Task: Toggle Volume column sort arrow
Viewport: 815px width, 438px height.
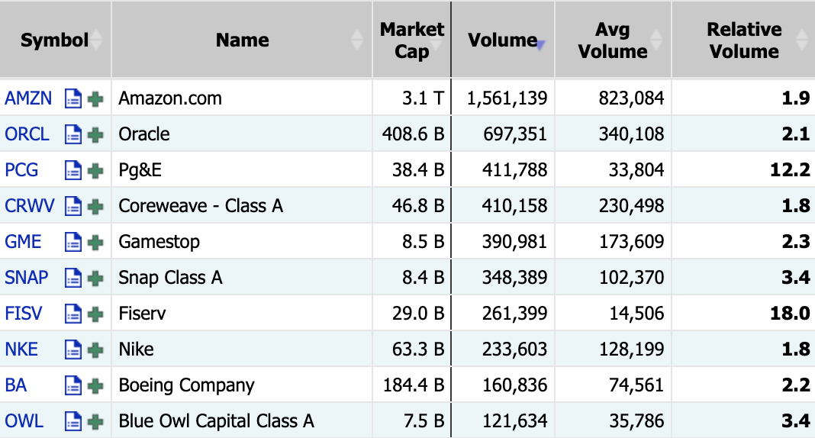Action: click(540, 45)
